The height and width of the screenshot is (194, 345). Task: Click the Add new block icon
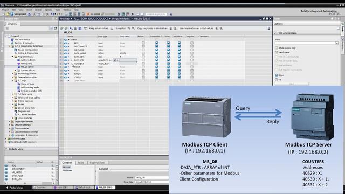(x=19, y=60)
